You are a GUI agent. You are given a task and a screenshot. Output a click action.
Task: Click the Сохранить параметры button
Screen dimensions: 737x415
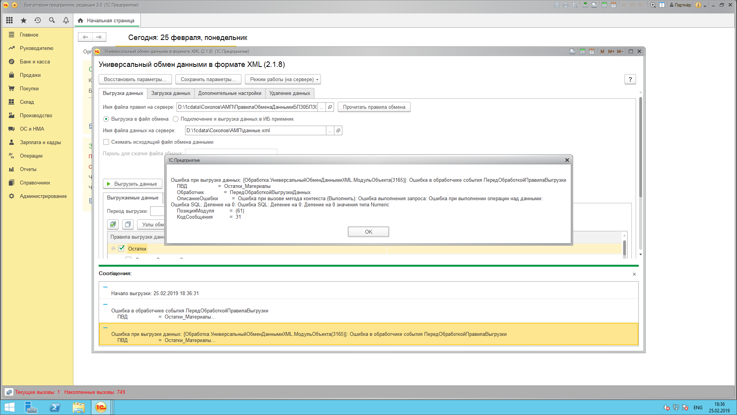tap(208, 79)
